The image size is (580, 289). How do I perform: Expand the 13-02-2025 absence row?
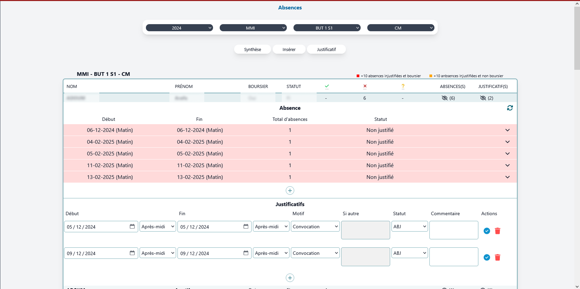[x=508, y=177]
